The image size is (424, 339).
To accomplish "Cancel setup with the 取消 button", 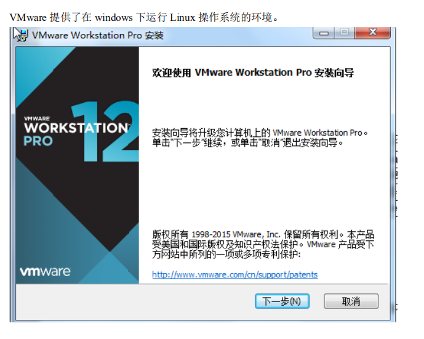I will point(351,301).
